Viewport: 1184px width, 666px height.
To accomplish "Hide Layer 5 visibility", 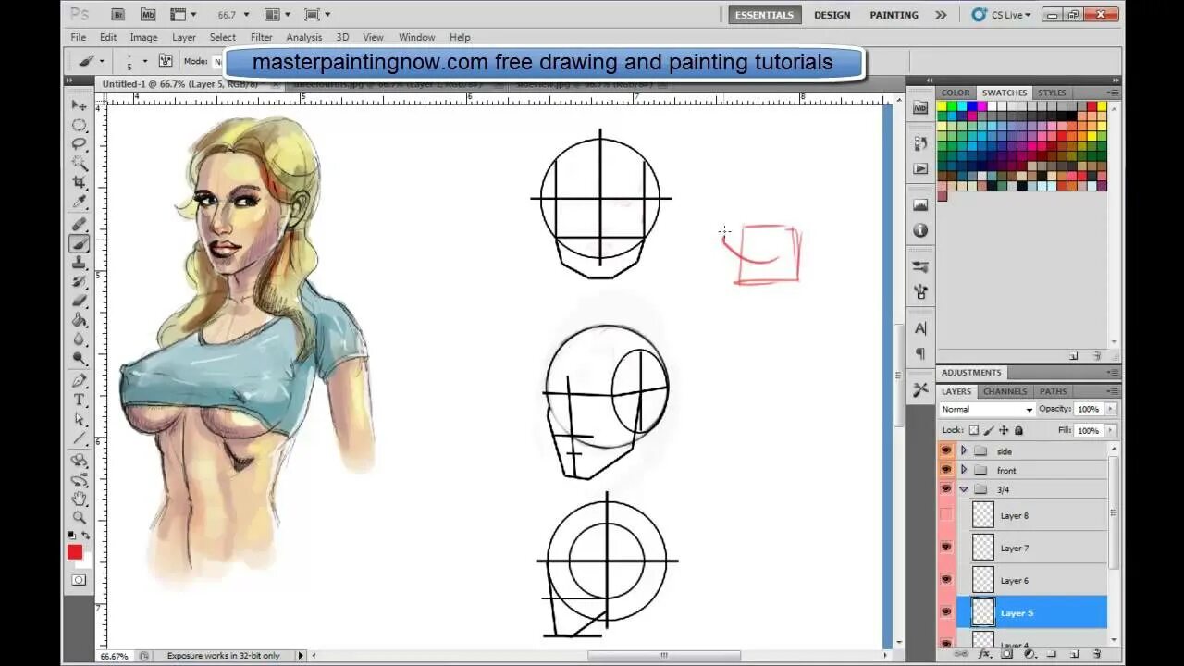I will [945, 612].
